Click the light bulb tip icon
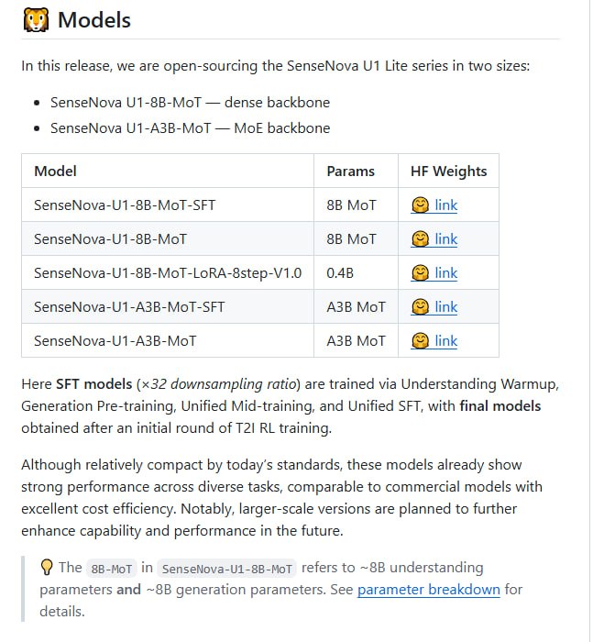This screenshot has height=642, width=593. (46, 567)
